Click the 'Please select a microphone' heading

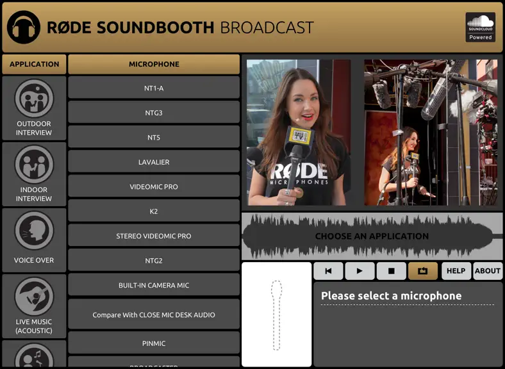[x=392, y=295]
